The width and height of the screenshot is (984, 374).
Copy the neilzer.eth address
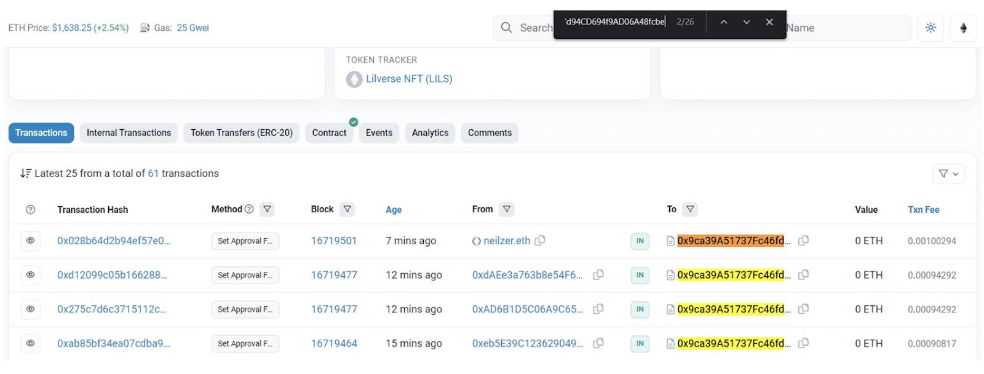pos(540,241)
